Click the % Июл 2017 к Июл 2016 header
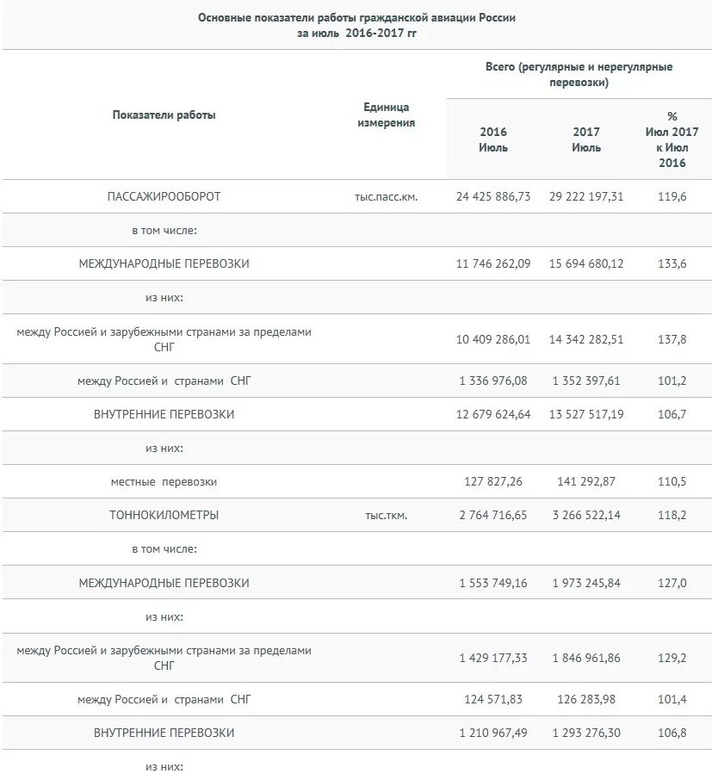This screenshot has height=780, width=712. 672,139
